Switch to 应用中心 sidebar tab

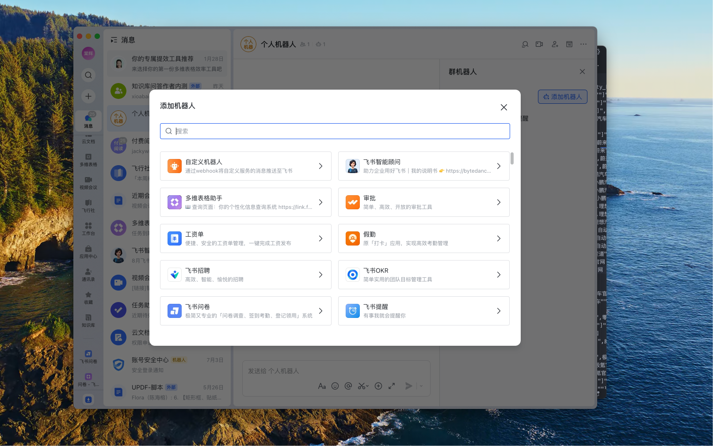[x=88, y=252]
